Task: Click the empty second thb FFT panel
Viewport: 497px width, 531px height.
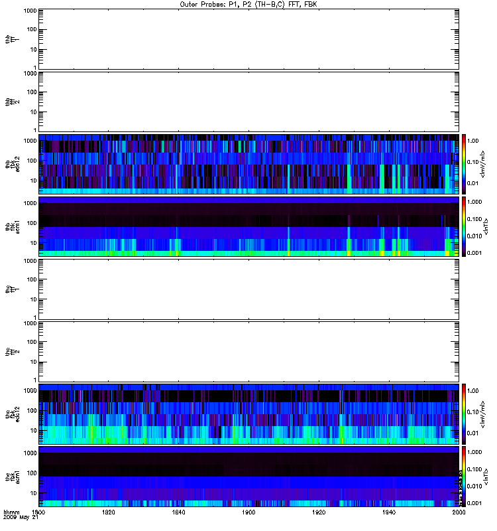Action: pos(248,101)
